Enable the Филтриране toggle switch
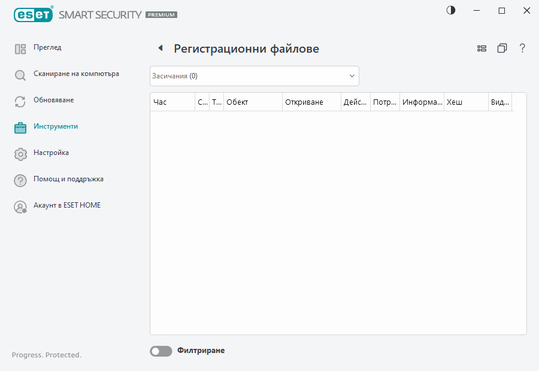Screen dimensions: 539x371 coord(161,351)
